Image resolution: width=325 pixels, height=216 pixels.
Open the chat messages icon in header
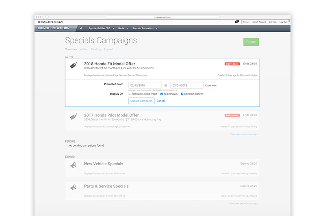(237, 22)
